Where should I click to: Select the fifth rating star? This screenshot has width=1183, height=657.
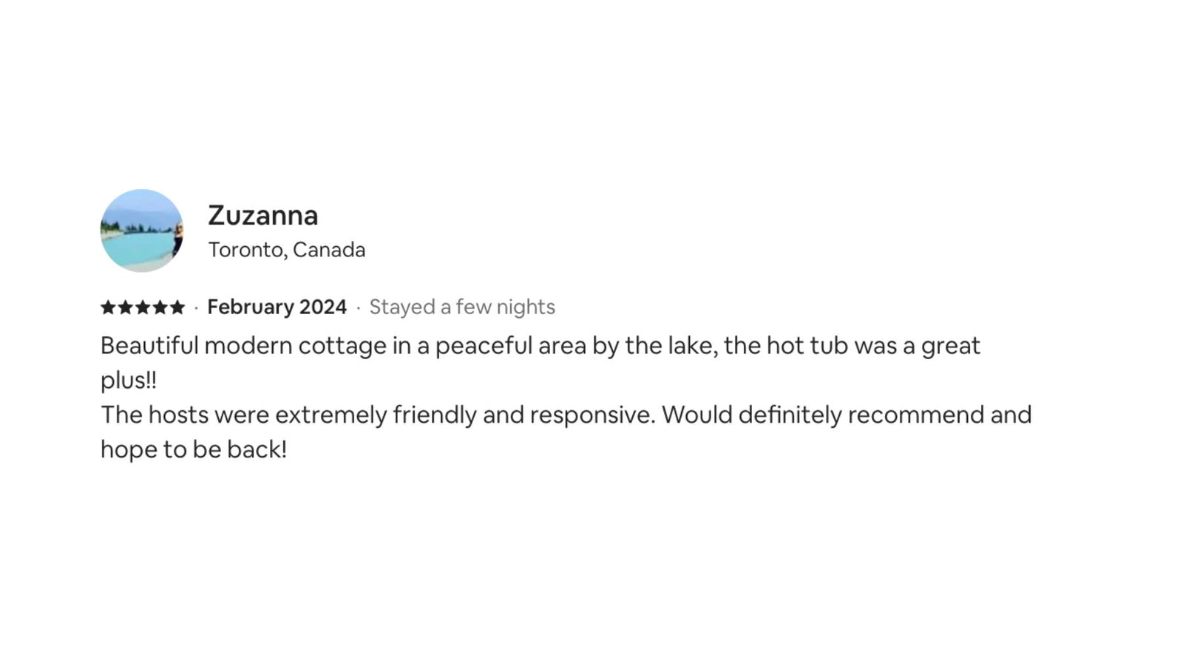177,307
